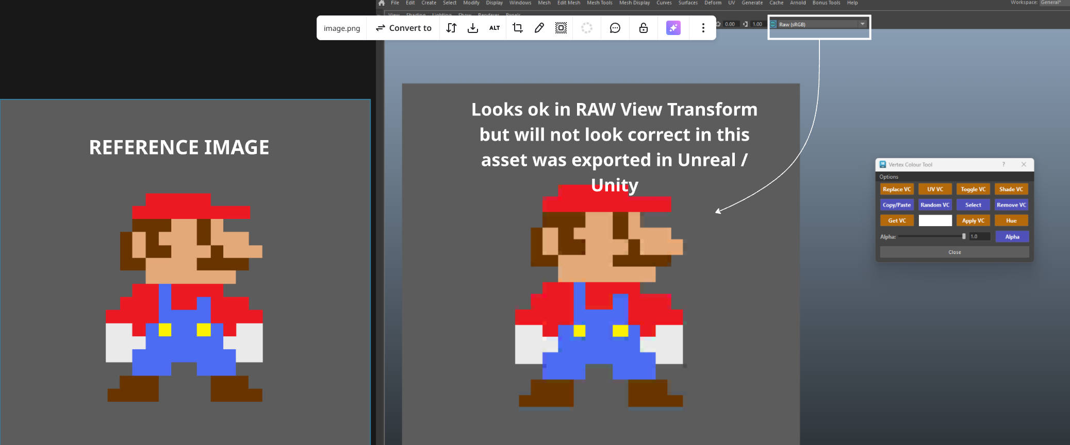Open the UV menu
Image resolution: width=1070 pixels, height=445 pixels.
coord(732,3)
